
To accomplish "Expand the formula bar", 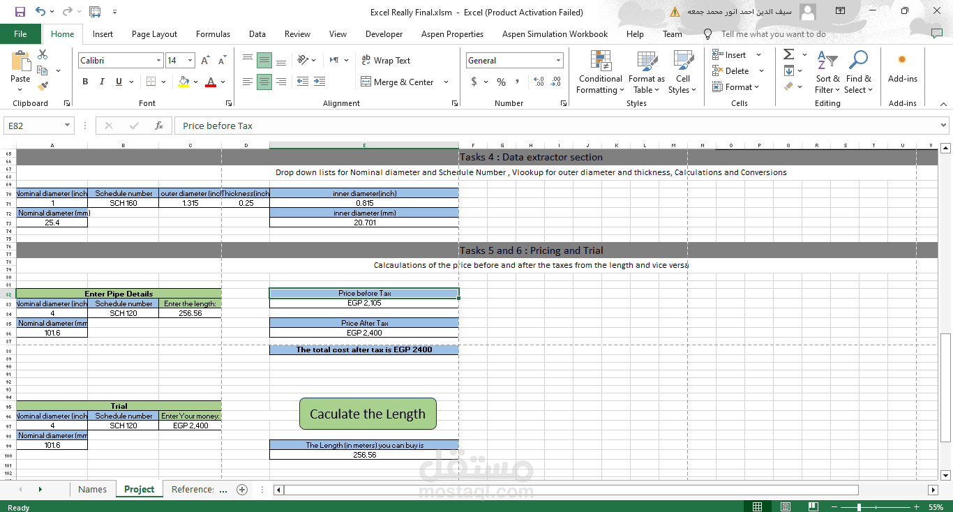I will (x=944, y=126).
